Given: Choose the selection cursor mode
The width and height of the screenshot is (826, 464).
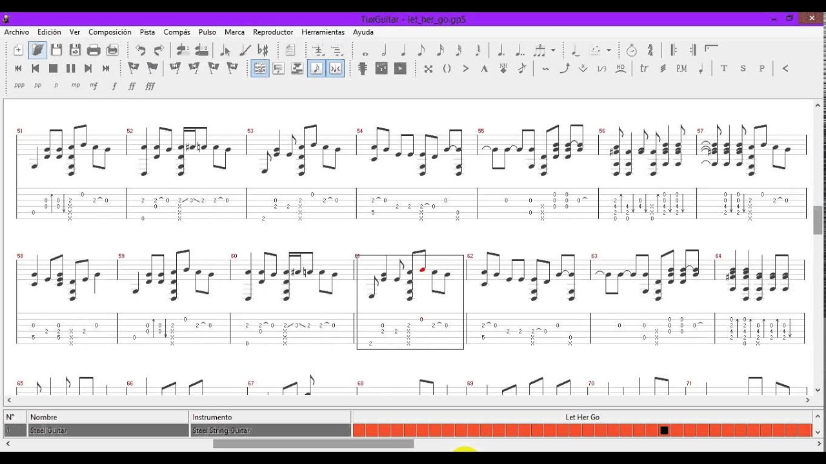Looking at the screenshot, I should coord(225,50).
